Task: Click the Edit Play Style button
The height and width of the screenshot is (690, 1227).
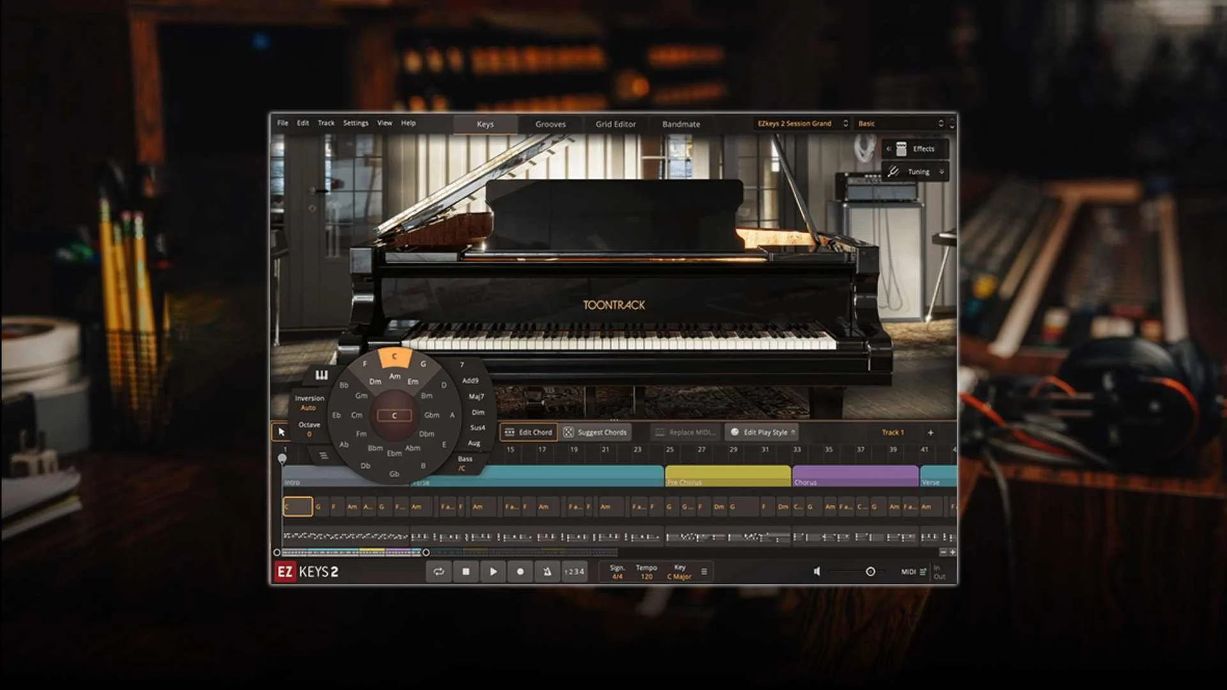Action: (762, 433)
